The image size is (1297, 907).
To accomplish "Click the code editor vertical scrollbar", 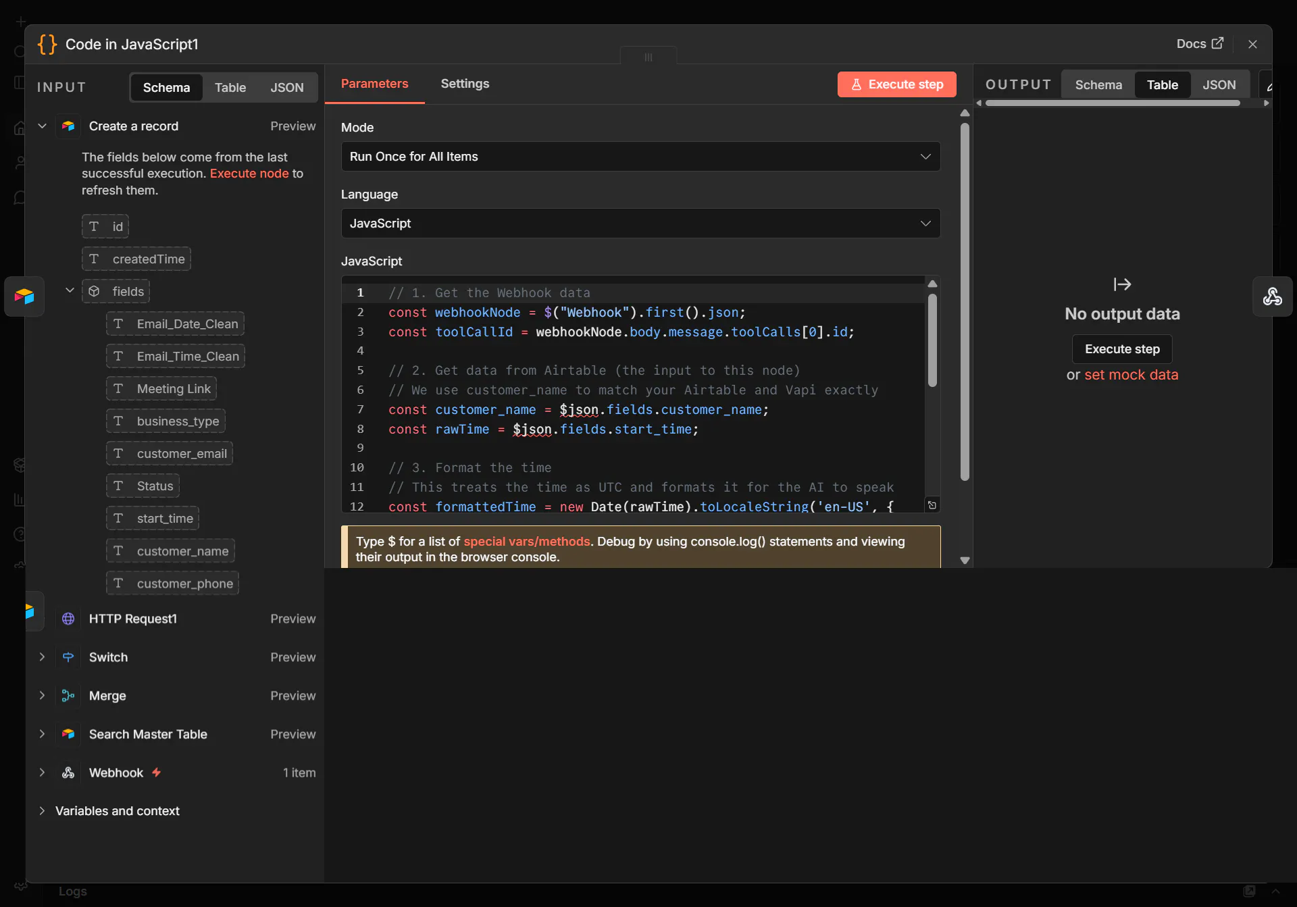I will [932, 339].
